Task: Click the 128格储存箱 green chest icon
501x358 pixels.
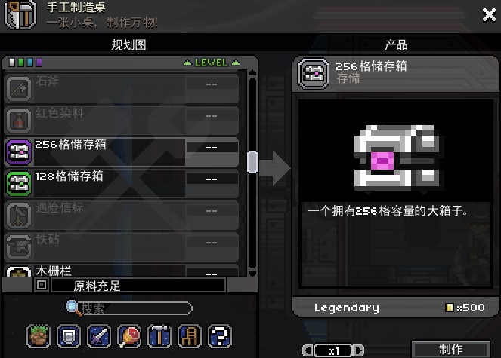Action: point(19,184)
